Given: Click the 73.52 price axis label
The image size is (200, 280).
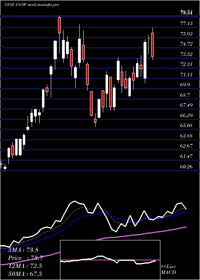Looking at the screenshot, I should [x=186, y=54].
